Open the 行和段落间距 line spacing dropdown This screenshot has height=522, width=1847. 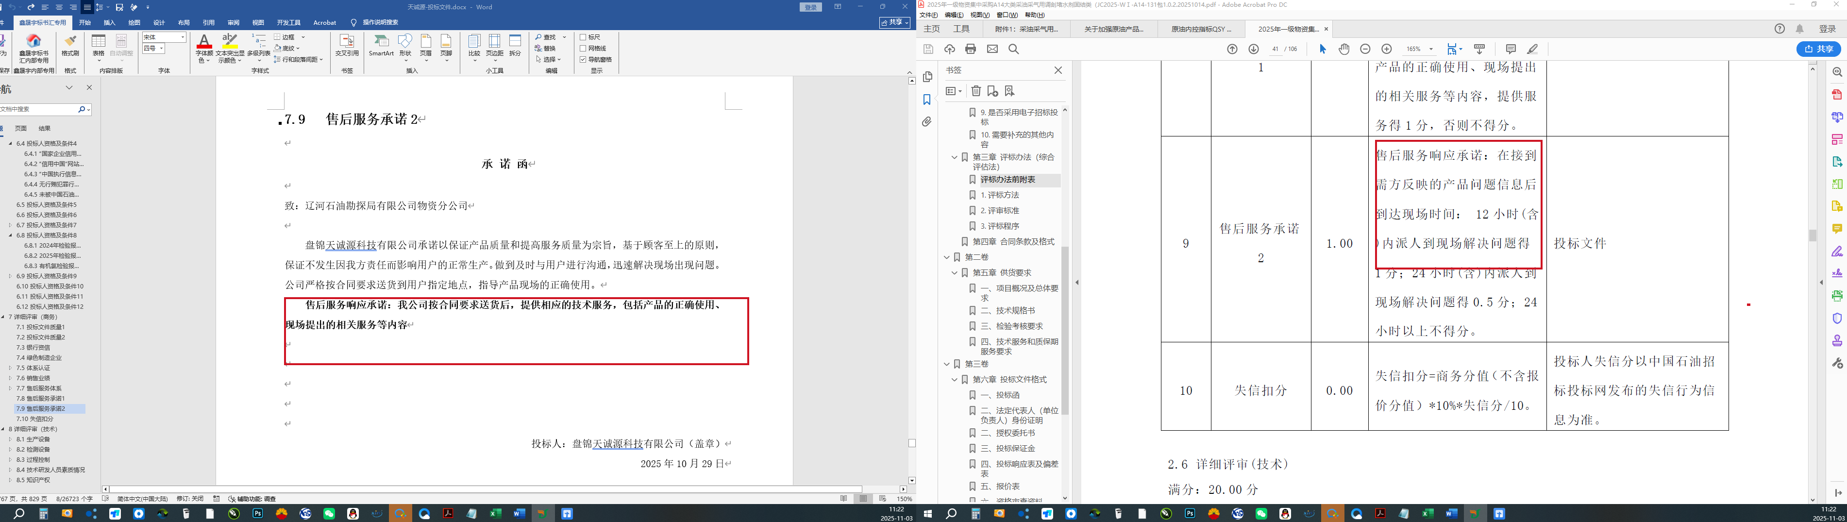tap(298, 60)
